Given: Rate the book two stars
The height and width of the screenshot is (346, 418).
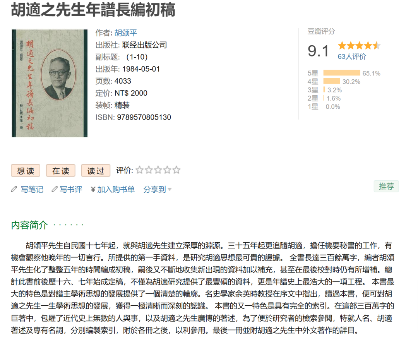Looking at the screenshot, I should point(149,170).
